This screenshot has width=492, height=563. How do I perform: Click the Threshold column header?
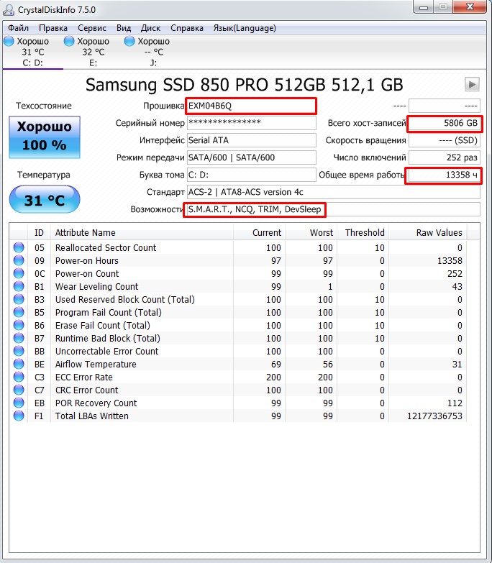tap(363, 233)
